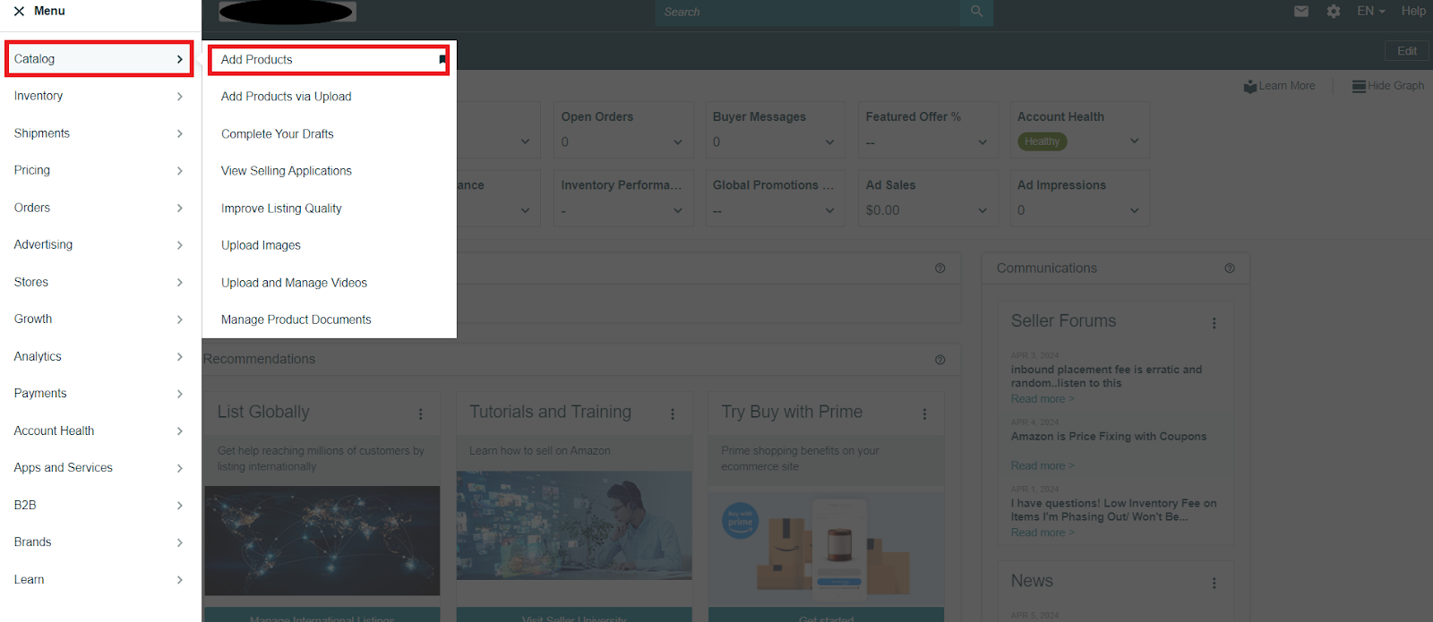Read more about Price Fixing with Coupons

[x=1043, y=465]
